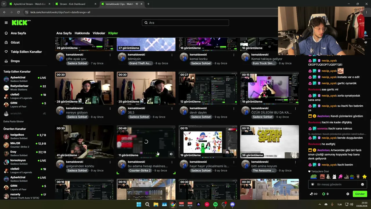Click inside the Ara search box

click(x=185, y=23)
